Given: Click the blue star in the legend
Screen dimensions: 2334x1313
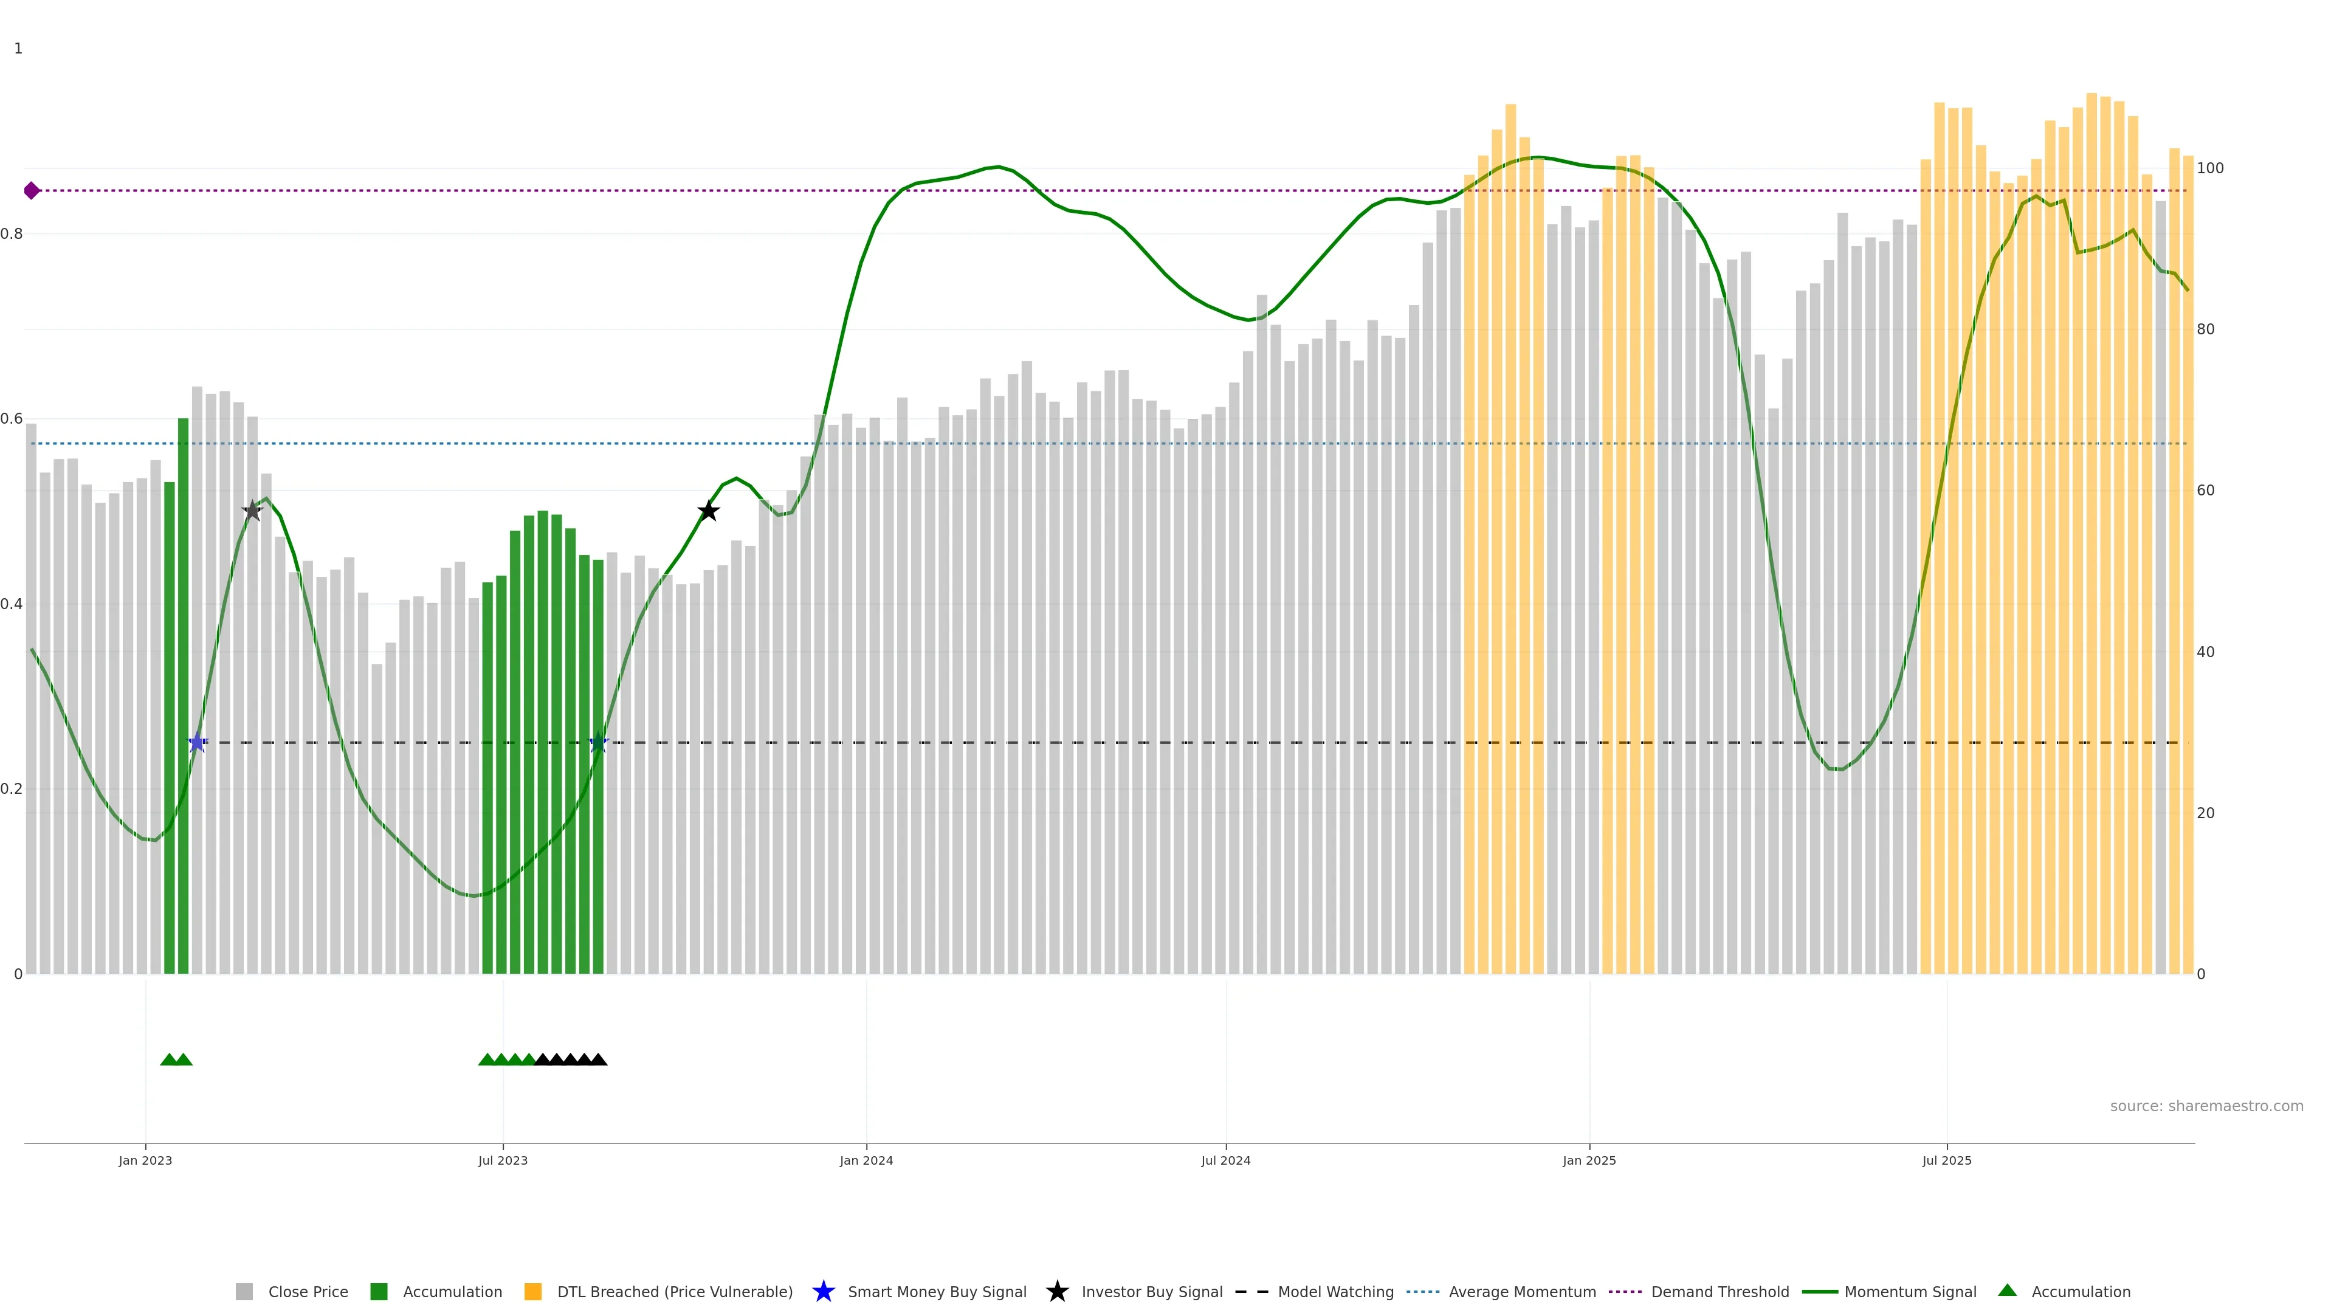Looking at the screenshot, I should pos(823,1291).
